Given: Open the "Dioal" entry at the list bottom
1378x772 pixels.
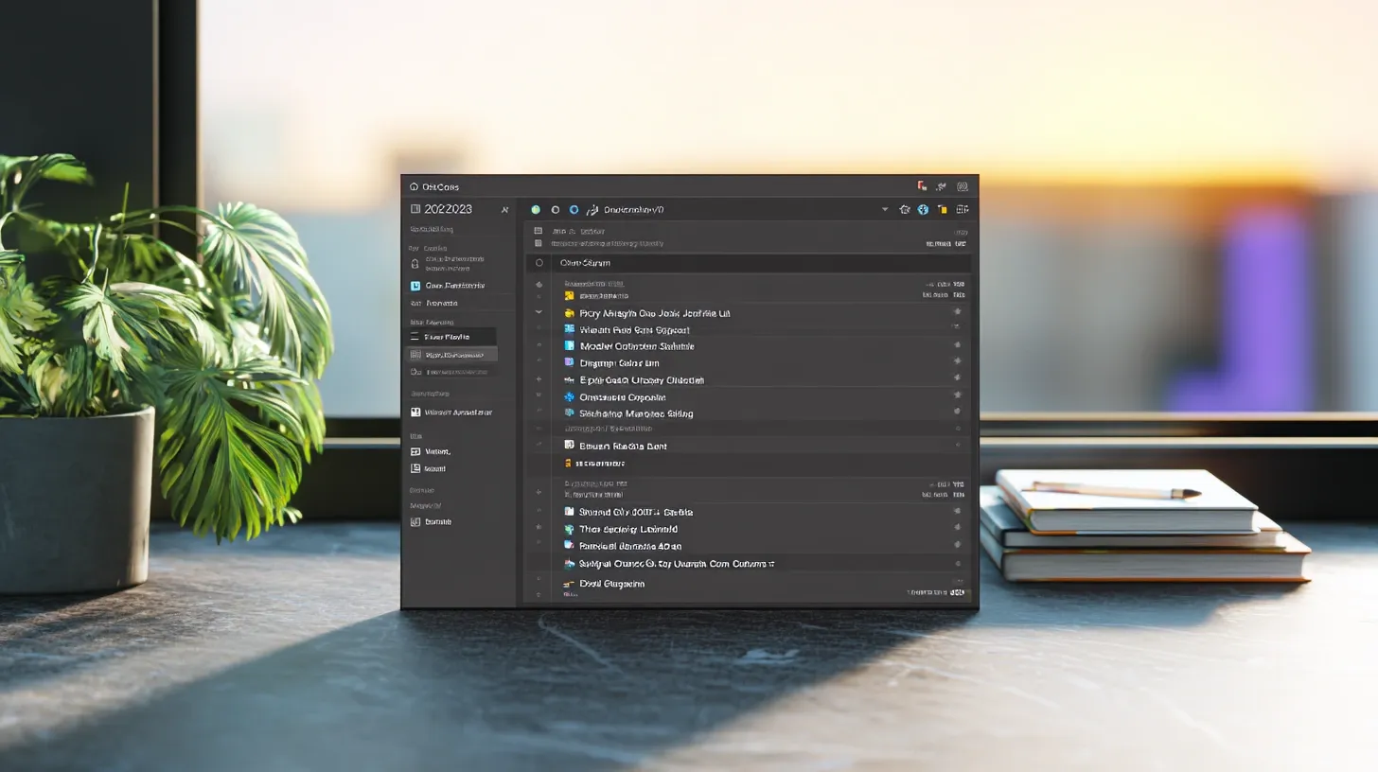Looking at the screenshot, I should pos(610,584).
